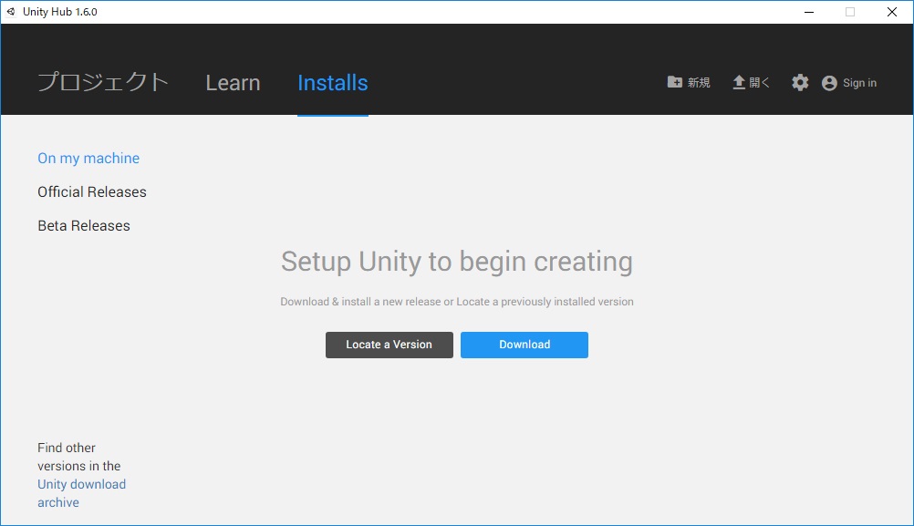The height and width of the screenshot is (526, 914).
Task: Open the Learn tab
Action: [x=233, y=83]
